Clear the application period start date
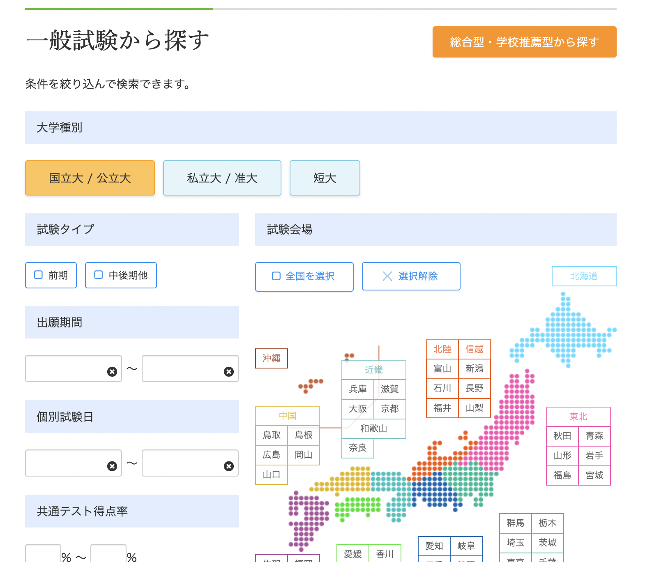This screenshot has width=645, height=562. pos(112,372)
